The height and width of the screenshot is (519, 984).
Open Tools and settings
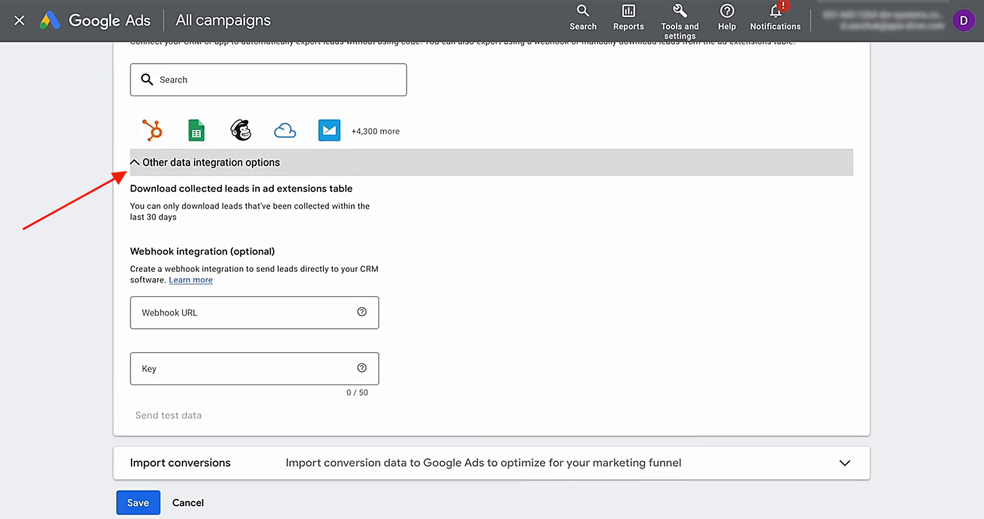pos(680,22)
